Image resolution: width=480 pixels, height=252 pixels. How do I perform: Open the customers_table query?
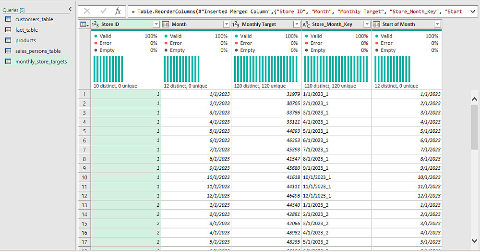tap(34, 19)
